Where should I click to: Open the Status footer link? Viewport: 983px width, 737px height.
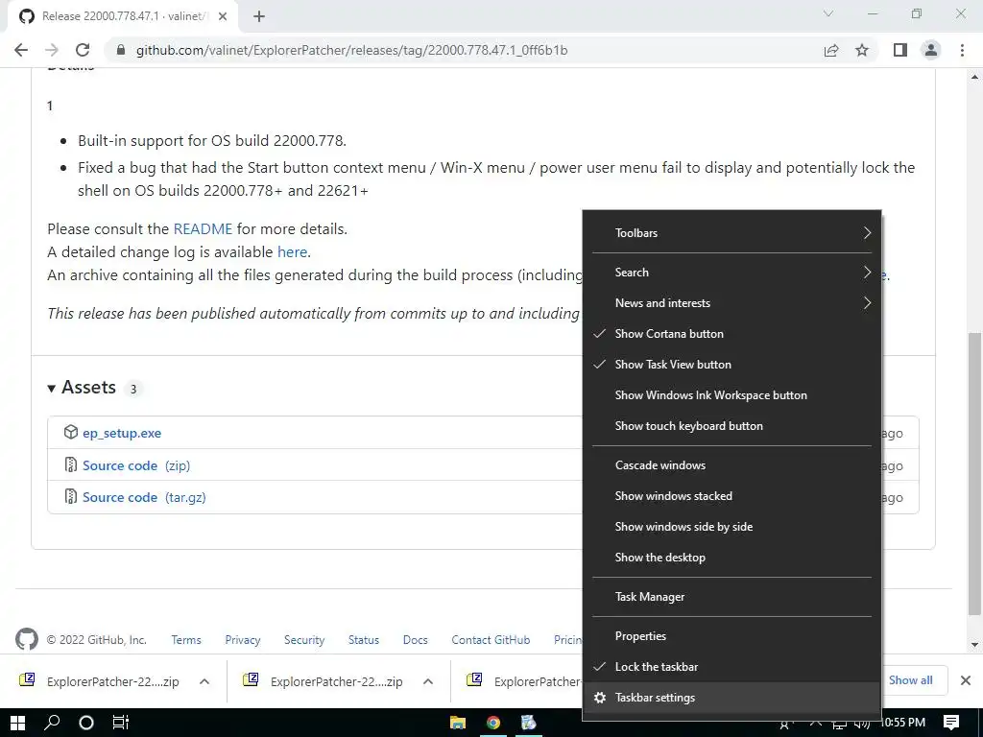point(364,640)
